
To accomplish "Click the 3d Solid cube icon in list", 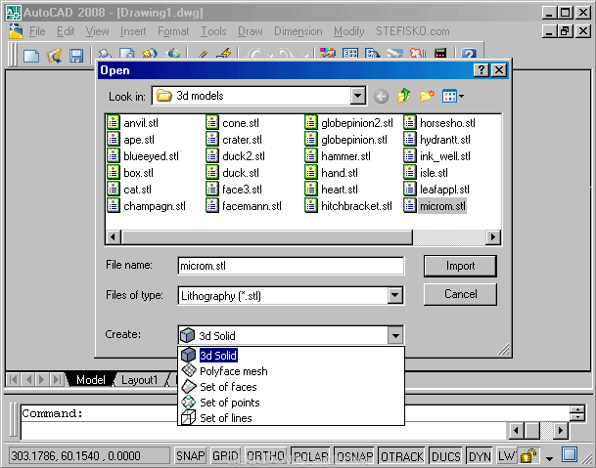I will pos(188,356).
